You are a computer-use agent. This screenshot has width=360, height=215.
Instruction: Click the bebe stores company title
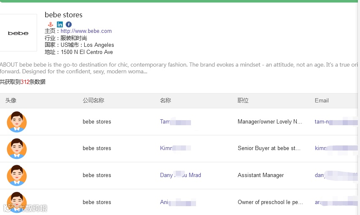pyautogui.click(x=64, y=15)
